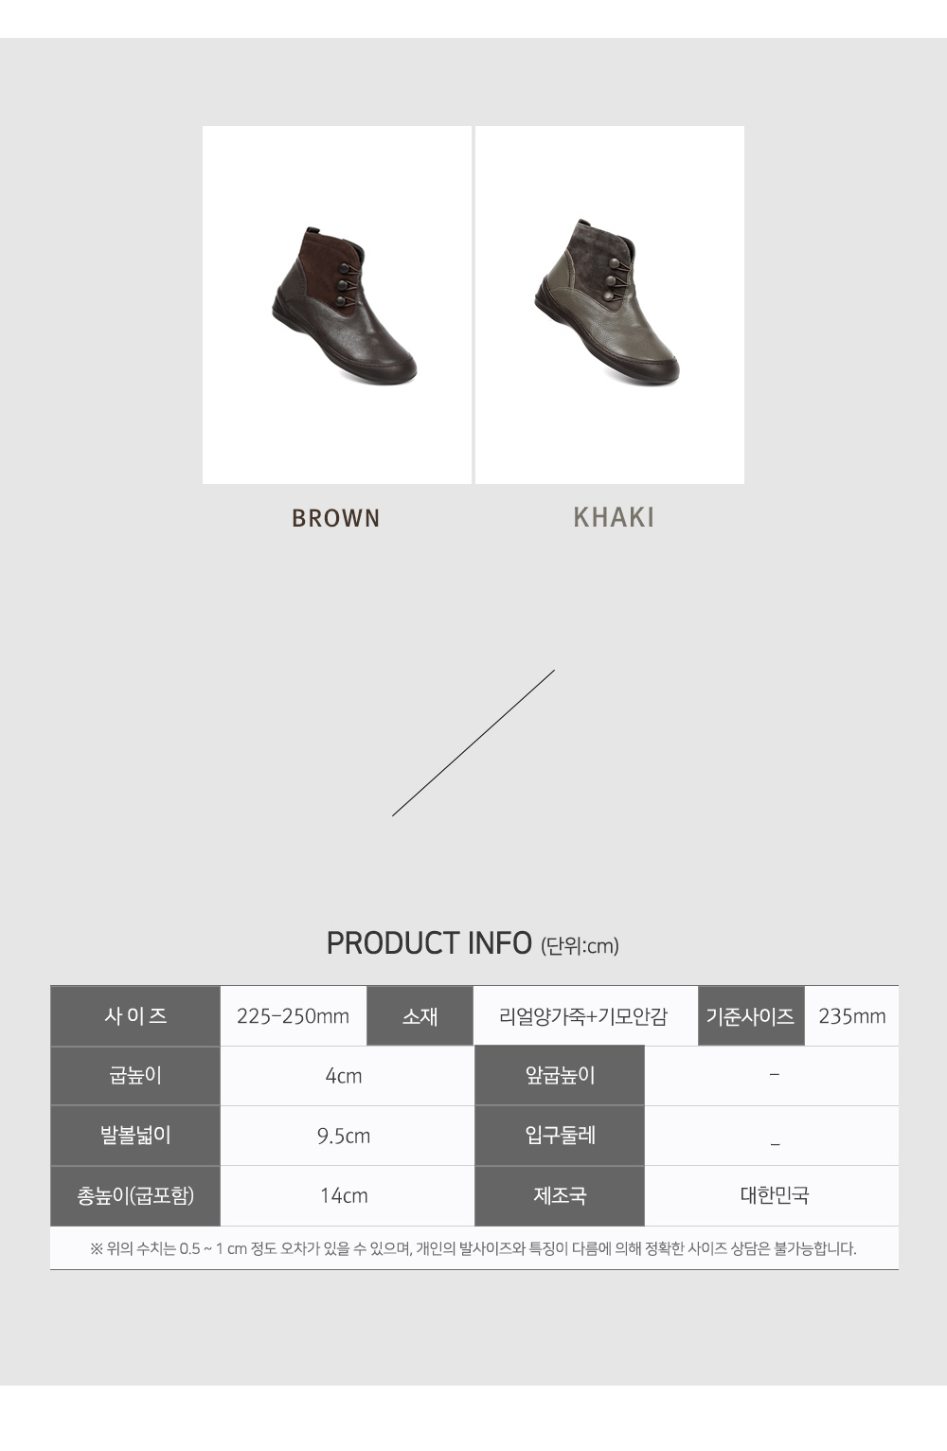The image size is (947, 1451).
Task: Click the 225-250mm size value
Action: 294,1016
